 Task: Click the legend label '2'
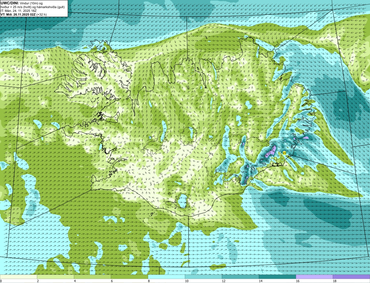pos(38,281)
